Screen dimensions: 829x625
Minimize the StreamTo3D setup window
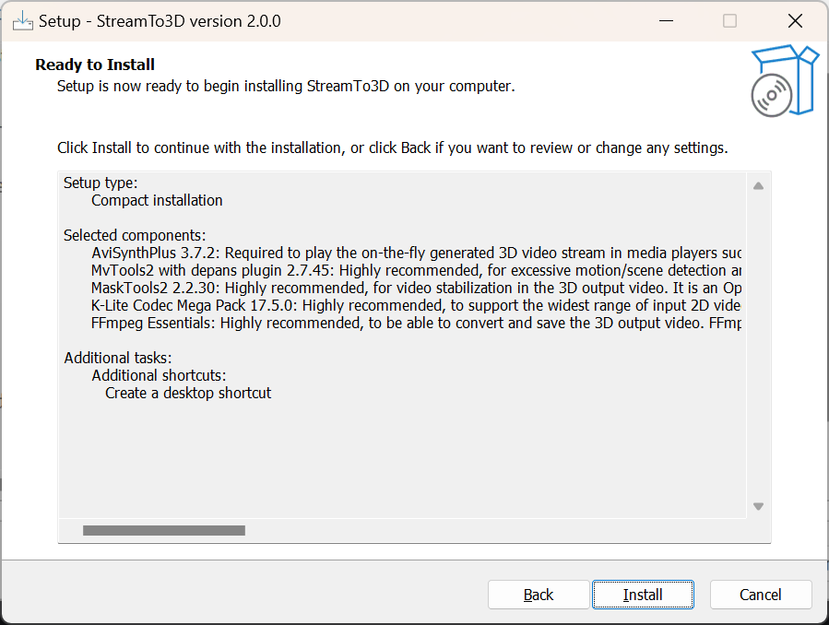666,21
